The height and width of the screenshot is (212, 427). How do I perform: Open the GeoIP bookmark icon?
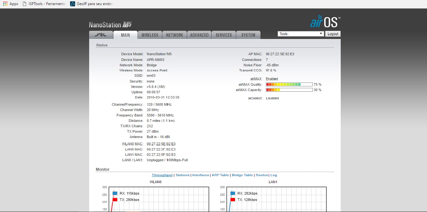click(73, 4)
